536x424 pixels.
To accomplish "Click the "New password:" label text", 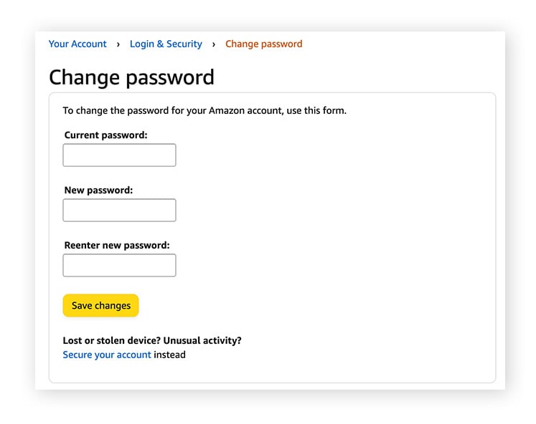I will point(98,191).
